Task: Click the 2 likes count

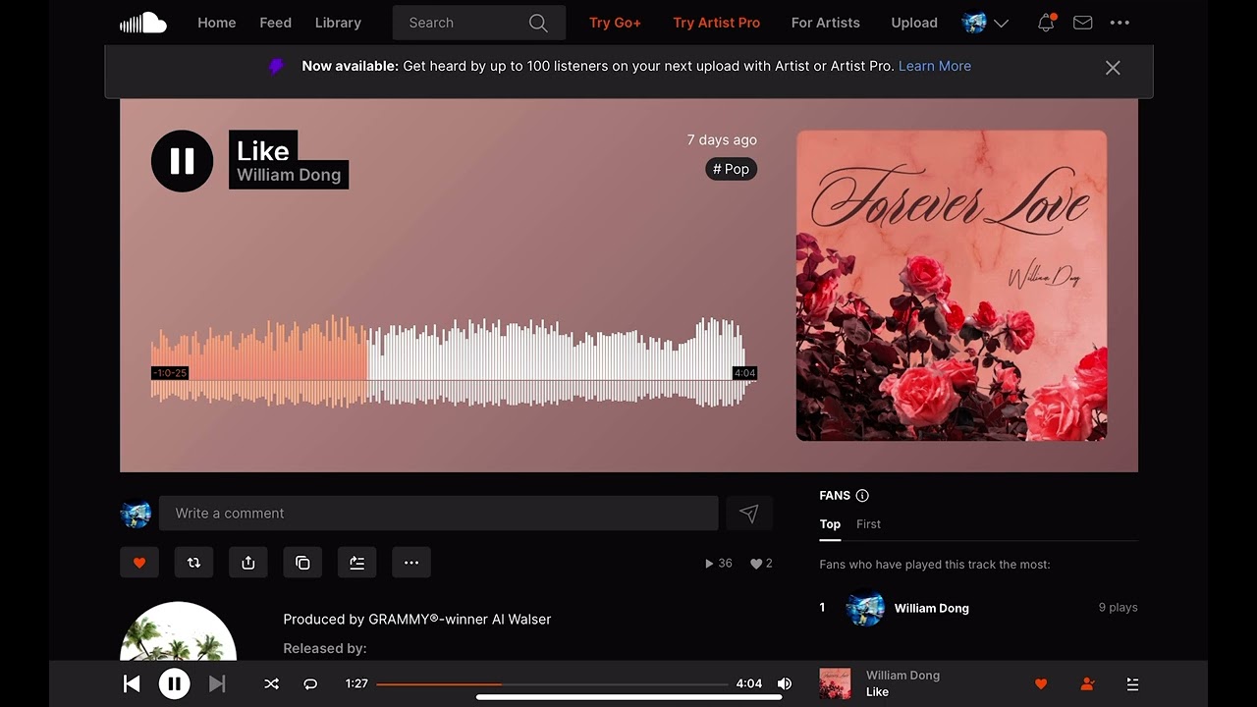Action: (761, 564)
